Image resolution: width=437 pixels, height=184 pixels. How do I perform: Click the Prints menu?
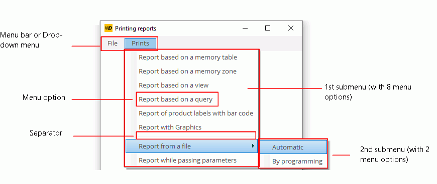[141, 43]
